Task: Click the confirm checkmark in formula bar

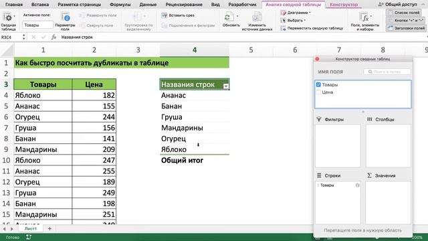Action: [x=43, y=37]
